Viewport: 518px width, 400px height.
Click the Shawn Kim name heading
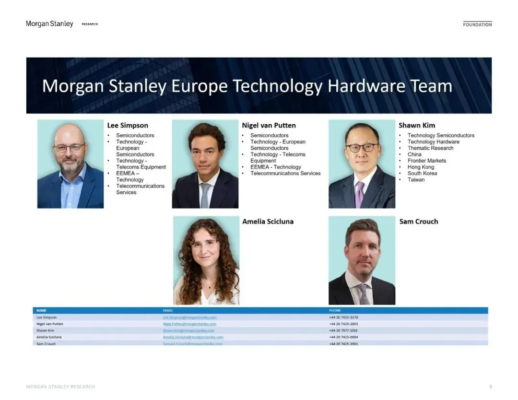417,126
